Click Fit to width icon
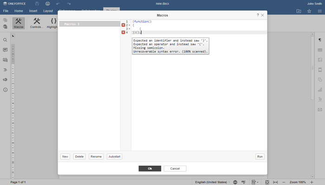The image size is (325, 185). pyautogui.click(x=275, y=182)
